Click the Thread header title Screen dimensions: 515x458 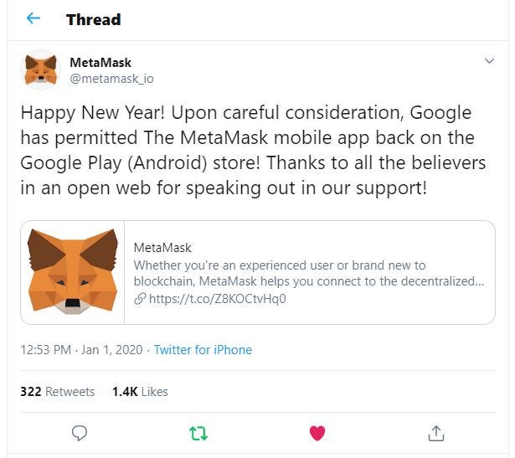[93, 19]
